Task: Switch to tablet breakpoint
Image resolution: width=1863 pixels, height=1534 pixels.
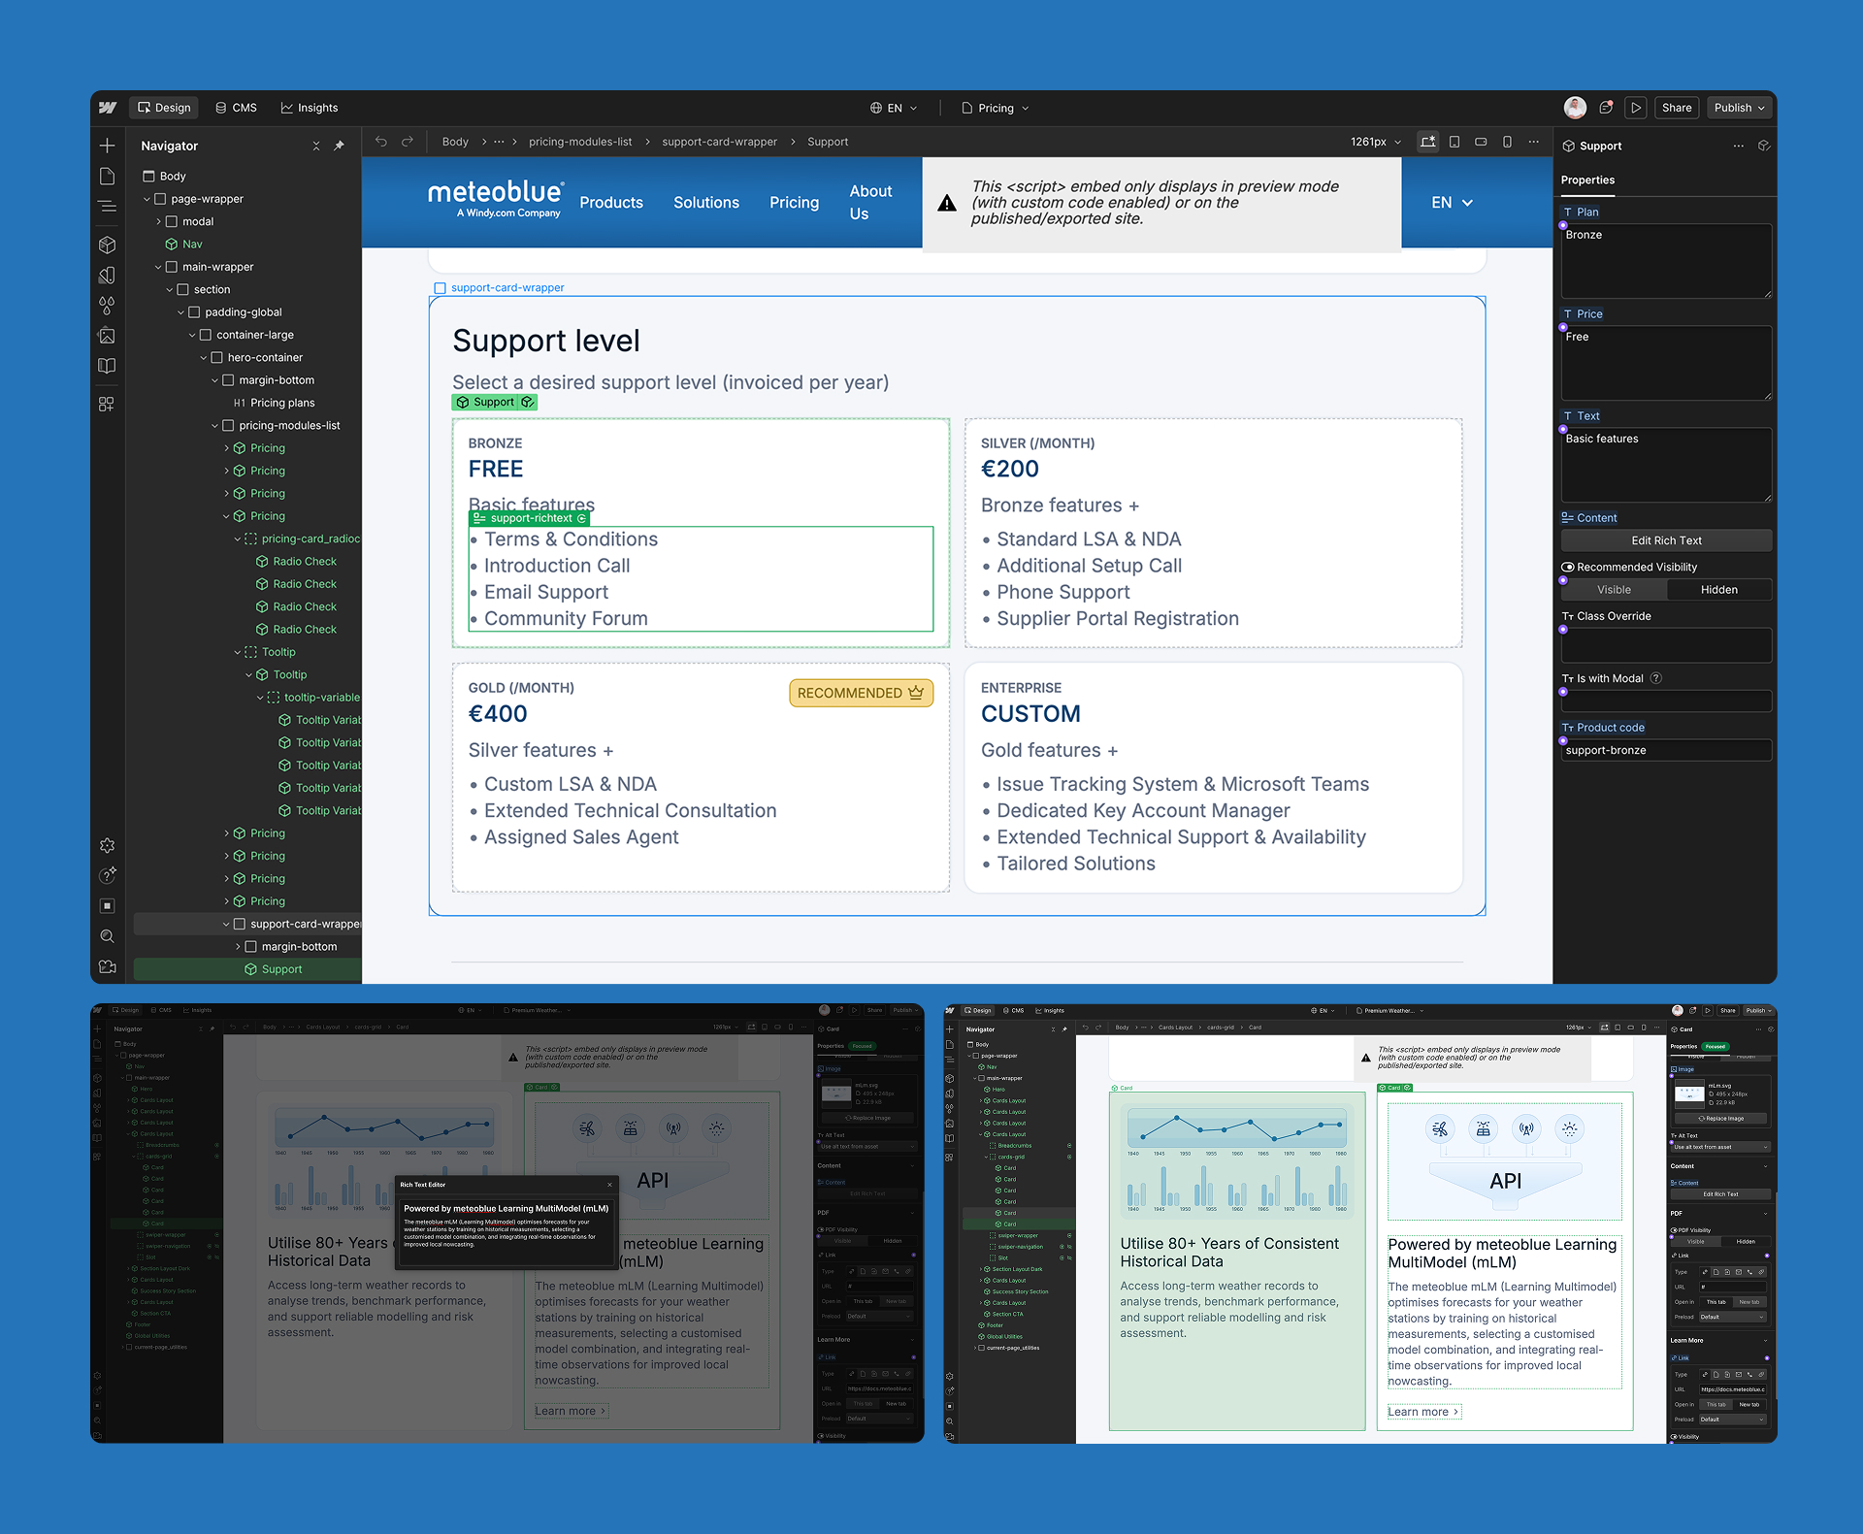Action: click(x=1454, y=142)
